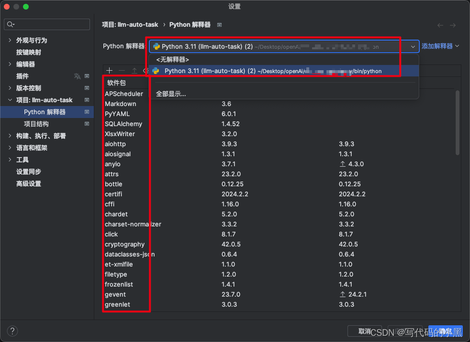Screen dimensions: 470x342
Task: Expand the 编辑器 tree node
Action: point(10,64)
